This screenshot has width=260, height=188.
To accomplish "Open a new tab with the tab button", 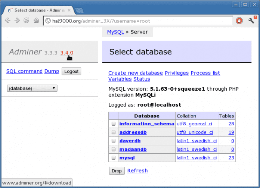I will click(79, 10).
